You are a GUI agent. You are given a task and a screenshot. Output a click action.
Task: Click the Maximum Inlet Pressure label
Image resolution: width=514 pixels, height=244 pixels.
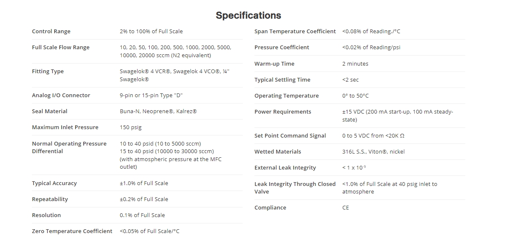pos(65,127)
